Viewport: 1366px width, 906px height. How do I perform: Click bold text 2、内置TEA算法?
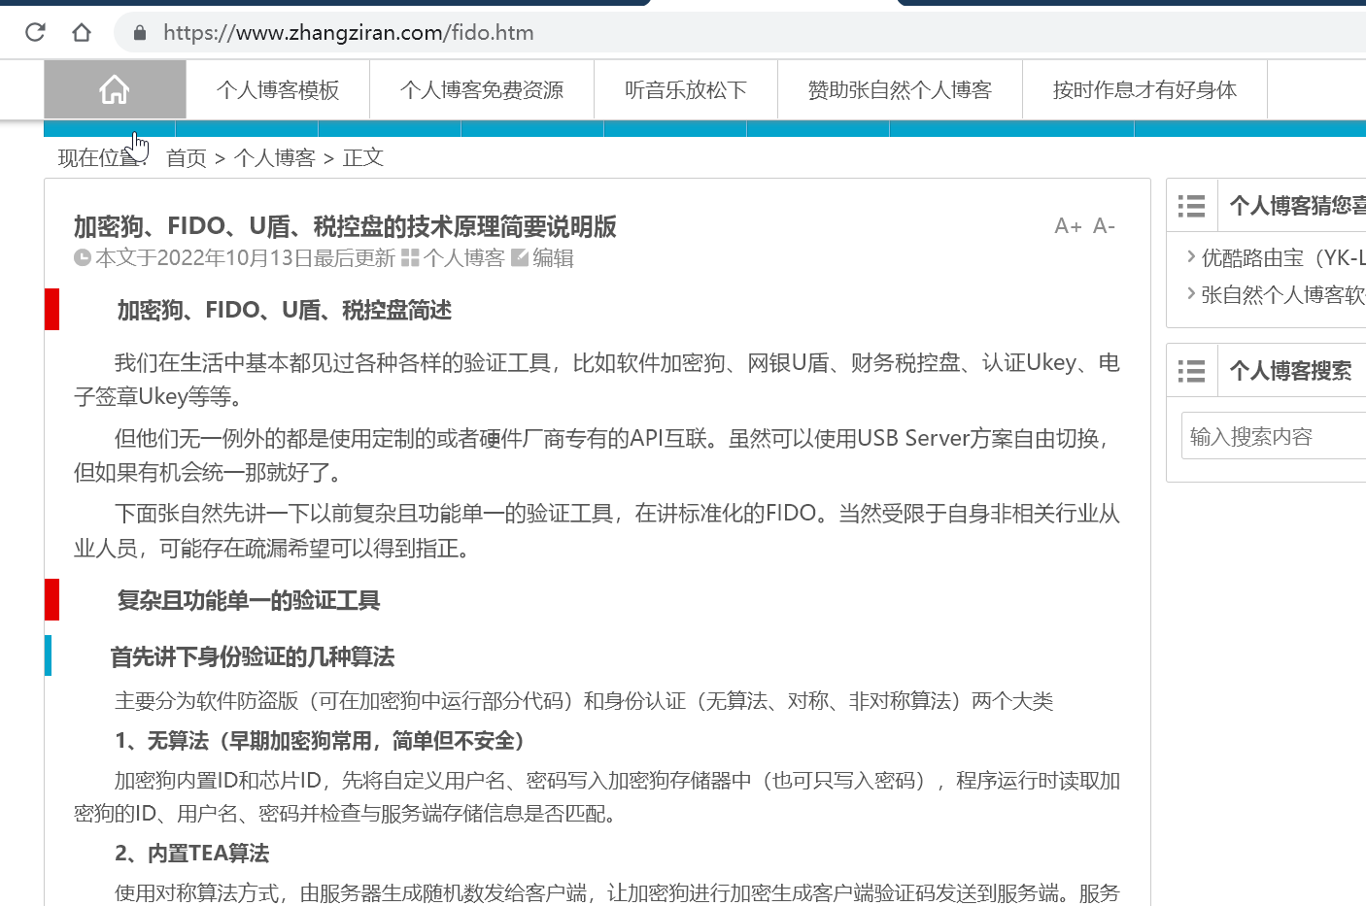(x=192, y=854)
